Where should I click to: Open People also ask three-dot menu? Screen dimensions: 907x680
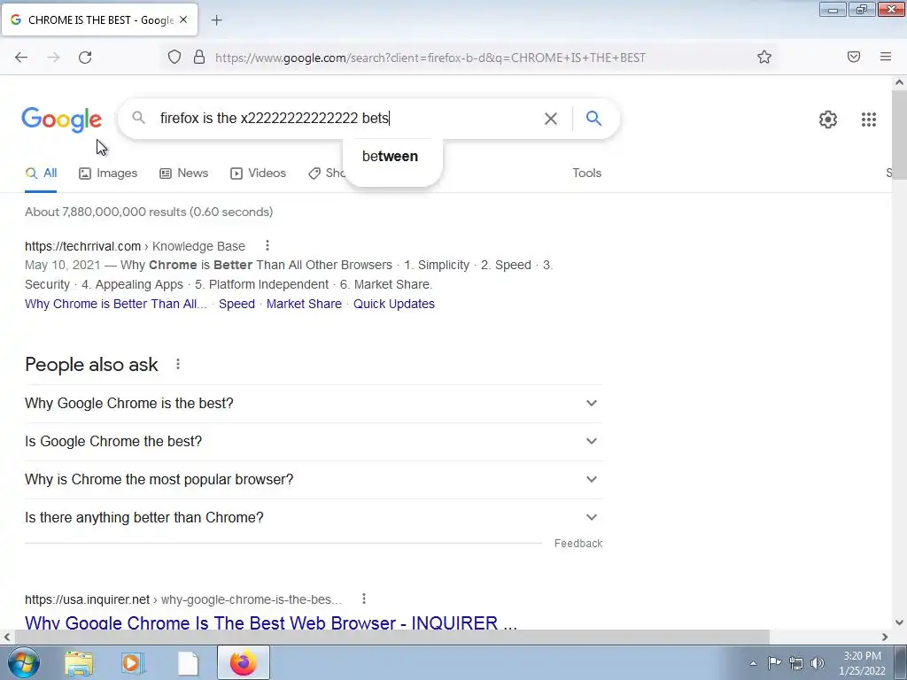click(178, 364)
